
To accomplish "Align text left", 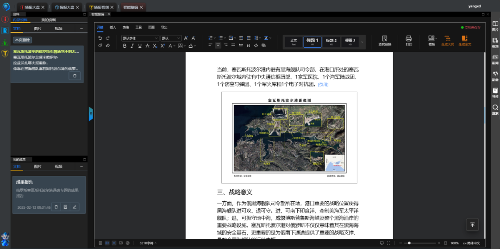I will pos(211,46).
